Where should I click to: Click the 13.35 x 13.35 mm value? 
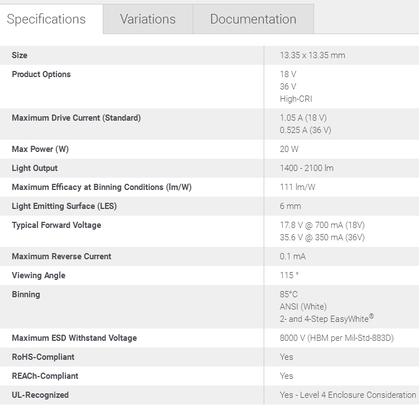312,55
